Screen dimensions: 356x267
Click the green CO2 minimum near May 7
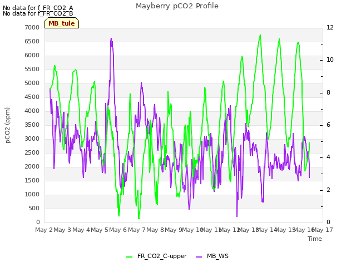139,219
